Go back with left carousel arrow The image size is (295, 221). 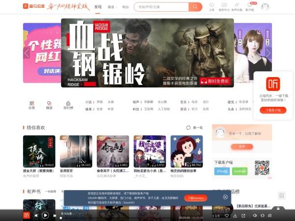(x=27, y=53)
